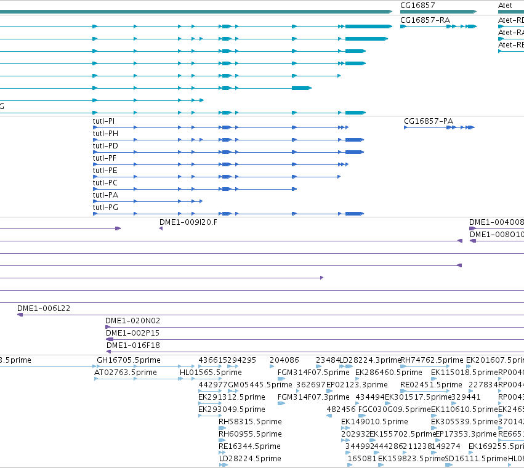Select the EK149010.5prime EST
Viewport: 524px width, 468px height.
[345, 428]
